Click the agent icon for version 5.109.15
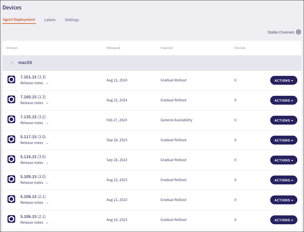This screenshot has height=232, width=304. coord(11,179)
